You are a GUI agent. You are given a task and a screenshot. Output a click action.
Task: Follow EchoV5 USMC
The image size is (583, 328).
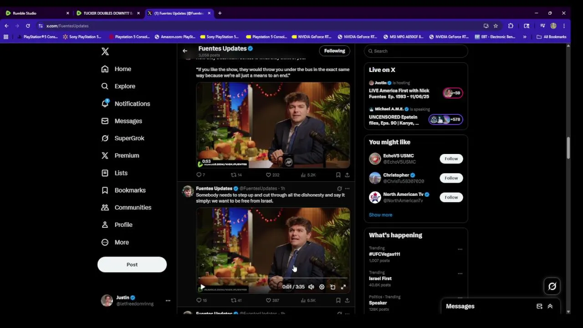pyautogui.click(x=451, y=159)
